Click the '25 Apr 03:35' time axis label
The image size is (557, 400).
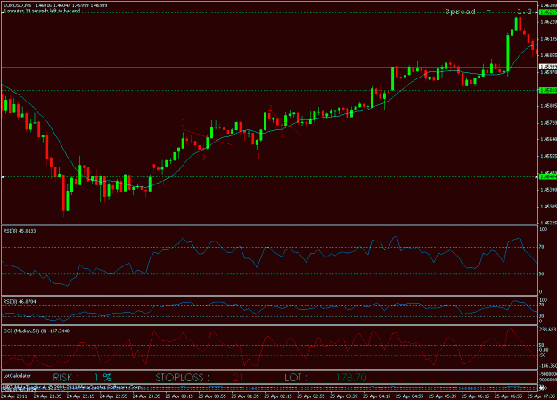tap(344, 396)
